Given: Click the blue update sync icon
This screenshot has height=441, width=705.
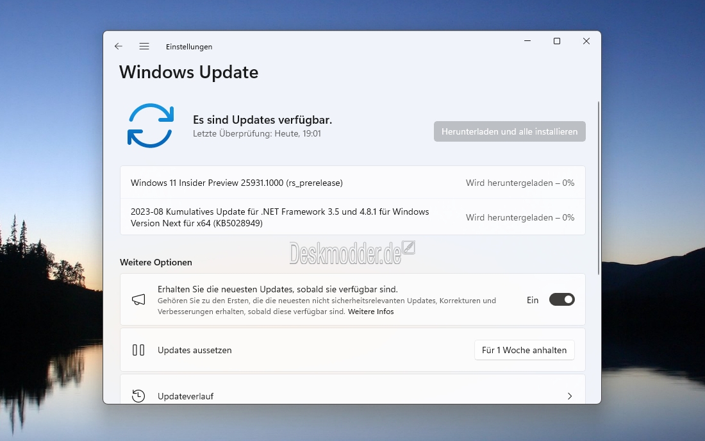Looking at the screenshot, I should click(151, 126).
